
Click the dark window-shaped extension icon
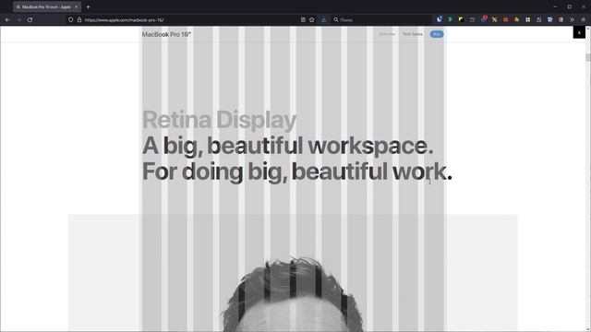(472, 19)
